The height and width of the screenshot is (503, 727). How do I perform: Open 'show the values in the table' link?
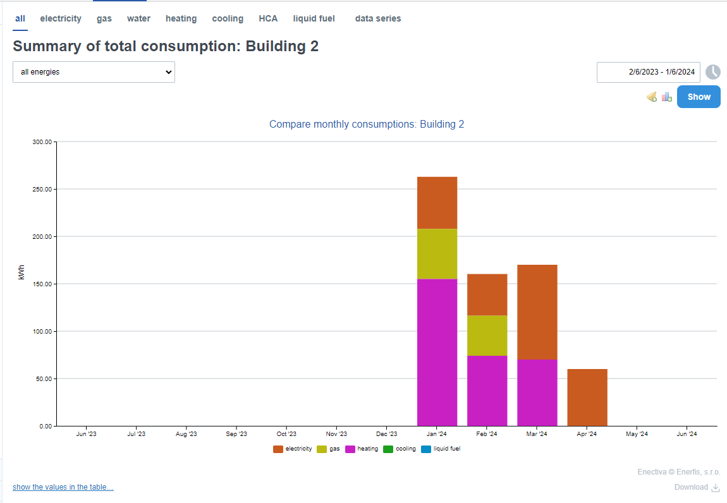coord(63,487)
